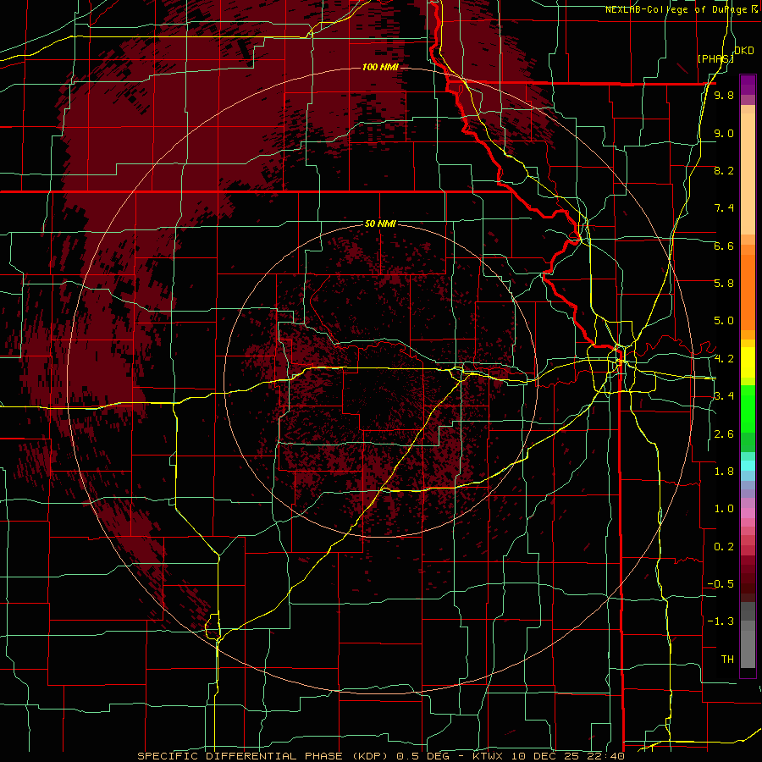Click the bright green segment of color bar
Viewport: 762px width, 762px height.
click(748, 408)
